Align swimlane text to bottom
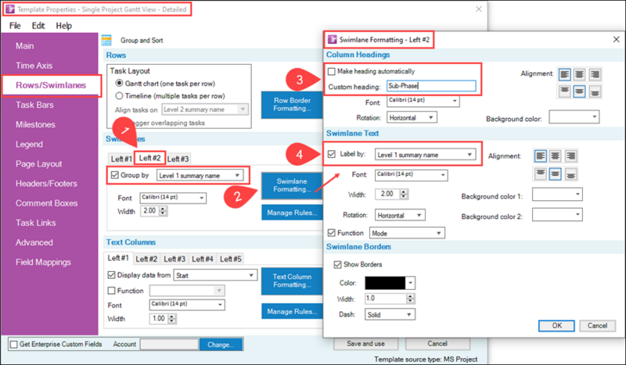 (x=570, y=174)
